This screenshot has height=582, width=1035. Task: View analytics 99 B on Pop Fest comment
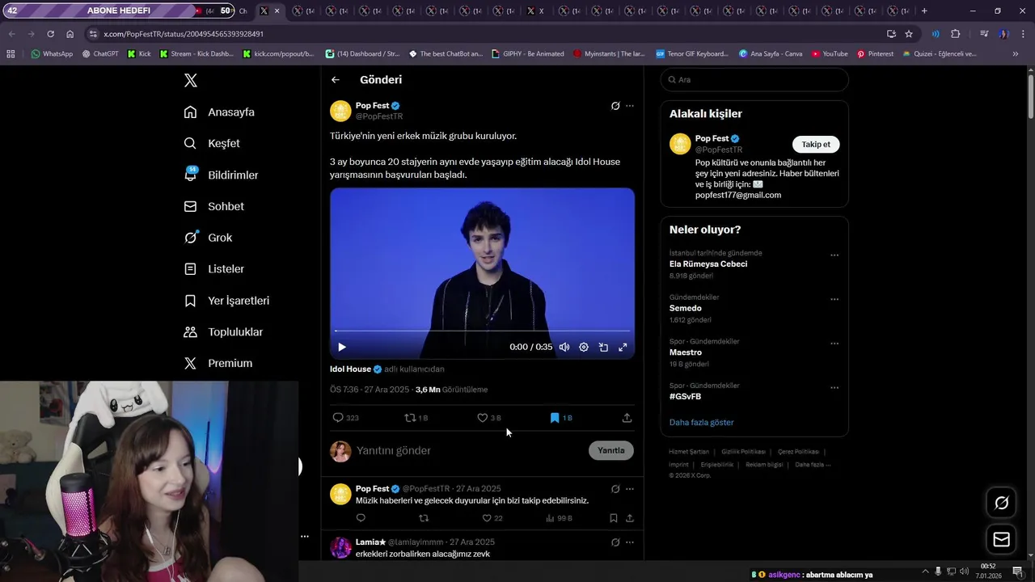(x=559, y=518)
